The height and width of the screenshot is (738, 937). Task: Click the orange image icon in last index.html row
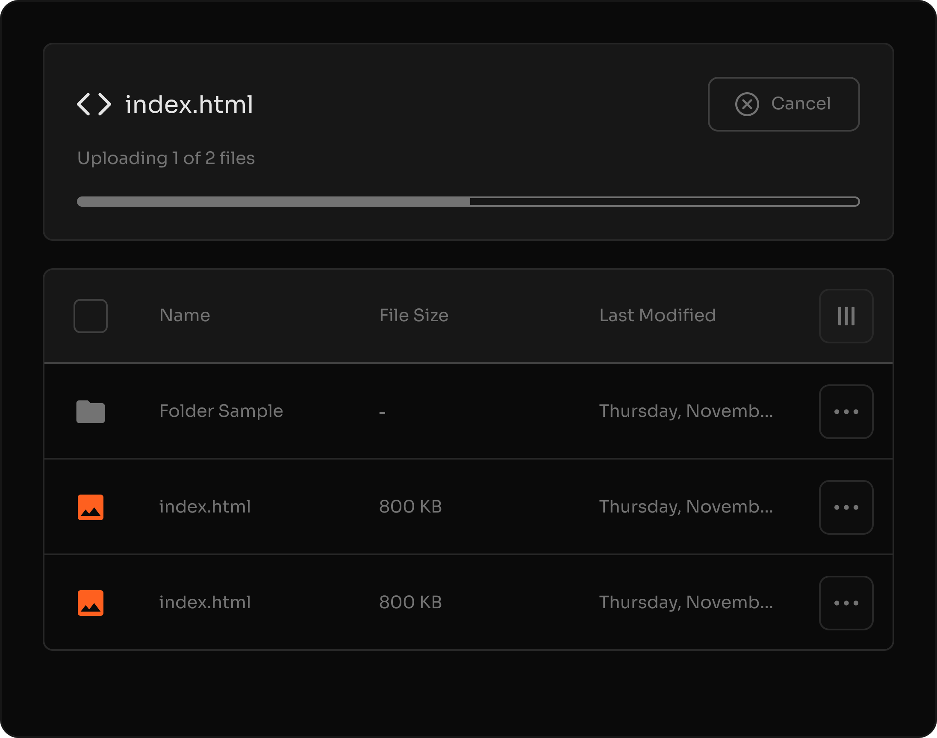(x=90, y=602)
